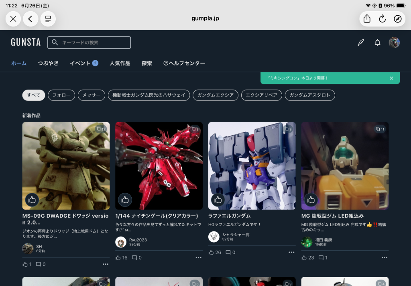Viewport: 411px width, 286px height.
Task: Select the すべて filter chip
Action: click(x=34, y=95)
